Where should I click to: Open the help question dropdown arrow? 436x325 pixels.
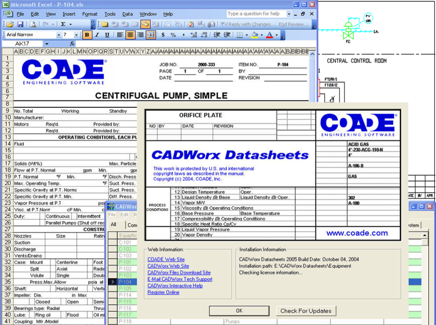[x=289, y=14]
